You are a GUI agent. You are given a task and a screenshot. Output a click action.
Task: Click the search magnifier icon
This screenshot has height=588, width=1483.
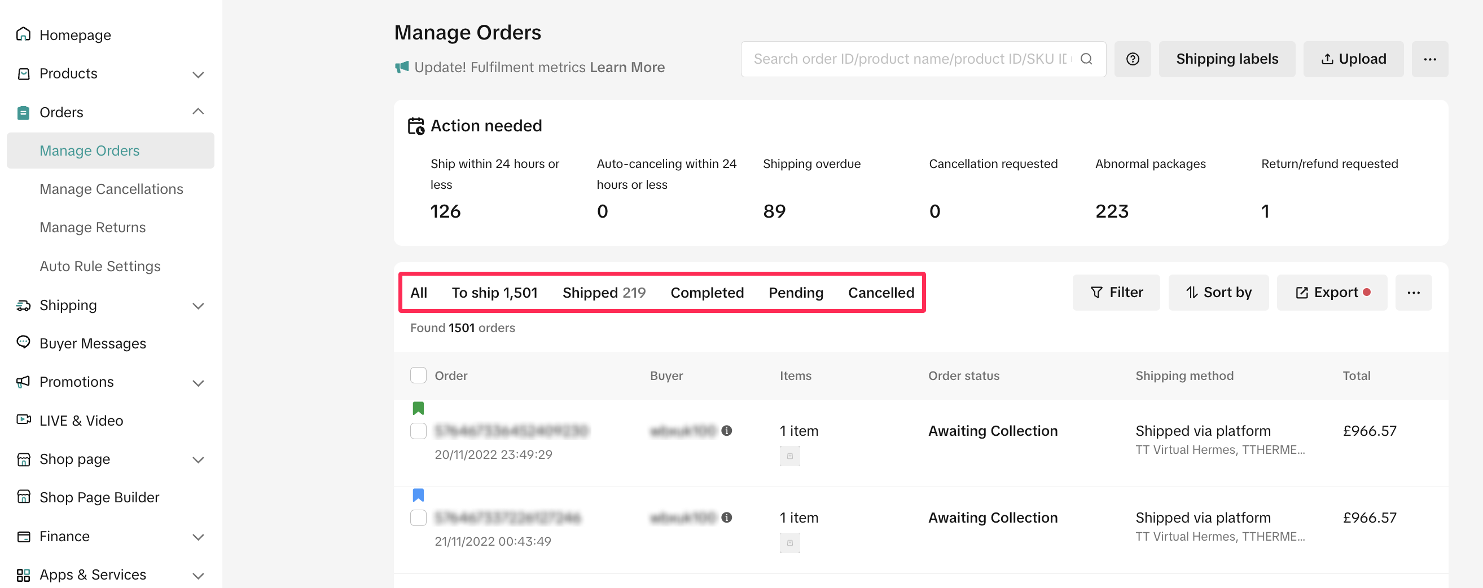[1086, 59]
